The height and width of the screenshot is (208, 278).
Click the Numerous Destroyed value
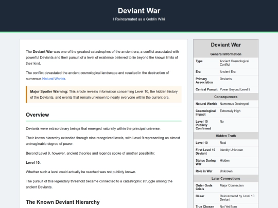234,104
